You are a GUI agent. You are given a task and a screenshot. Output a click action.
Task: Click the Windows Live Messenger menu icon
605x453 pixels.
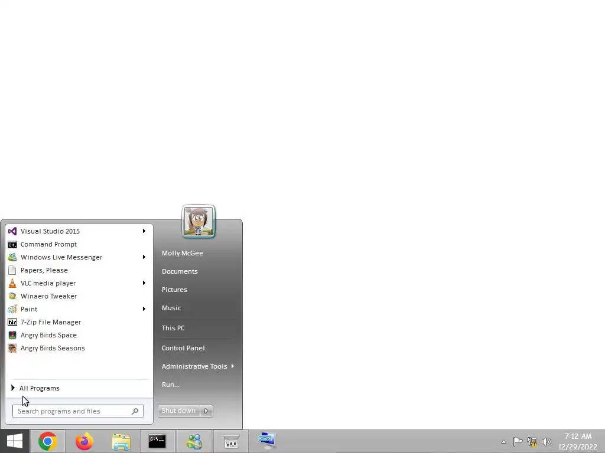(12, 257)
